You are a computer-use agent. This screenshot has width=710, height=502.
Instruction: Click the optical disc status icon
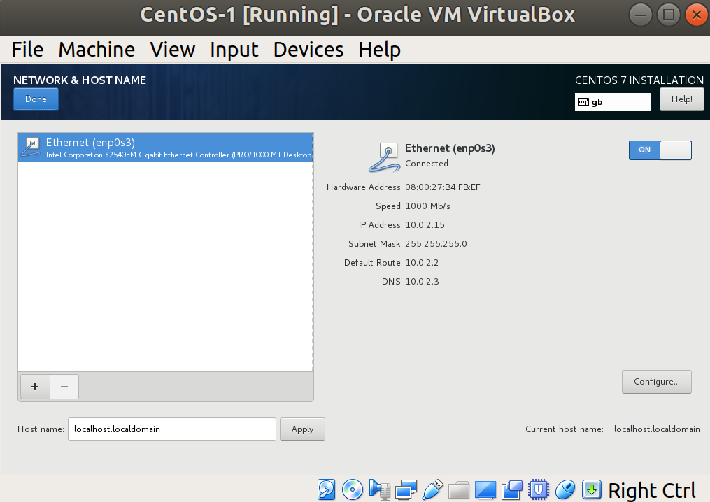coord(353,490)
